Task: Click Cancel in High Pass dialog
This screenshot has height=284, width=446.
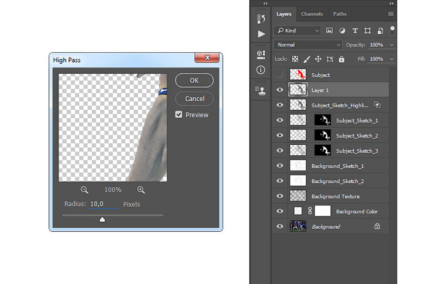Action: click(x=194, y=99)
